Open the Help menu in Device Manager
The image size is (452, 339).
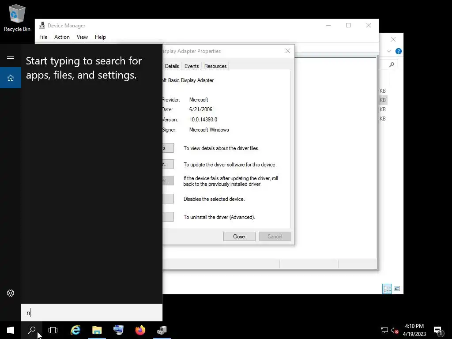100,37
